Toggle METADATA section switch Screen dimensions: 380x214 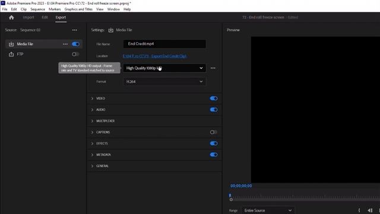pyautogui.click(x=214, y=155)
